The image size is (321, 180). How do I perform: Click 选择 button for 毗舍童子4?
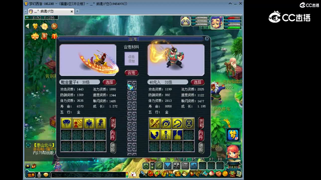point(109,82)
